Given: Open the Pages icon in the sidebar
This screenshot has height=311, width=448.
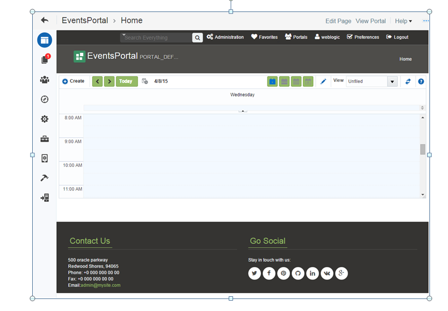Looking at the screenshot, I should (x=45, y=40).
